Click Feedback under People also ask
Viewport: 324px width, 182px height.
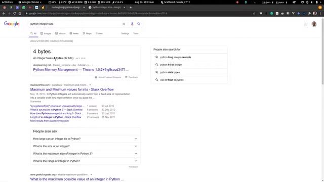[133, 167]
